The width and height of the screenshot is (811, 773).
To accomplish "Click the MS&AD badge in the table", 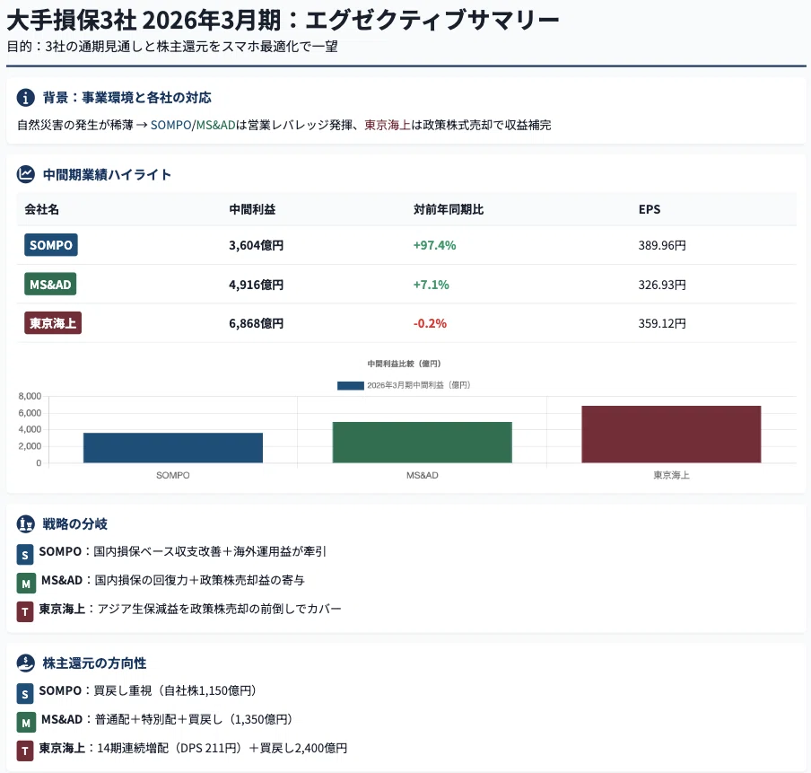I will [50, 285].
